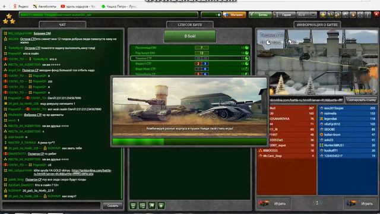This screenshot has height=214, width=380.
Task: Click the green loading progress bar
Action: coord(190,141)
